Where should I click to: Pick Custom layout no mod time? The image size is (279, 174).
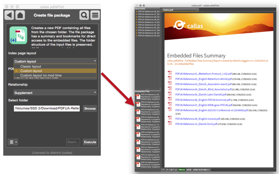[55, 75]
